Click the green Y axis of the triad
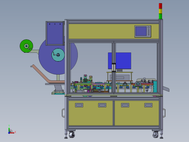189x142 pixels. pyautogui.click(x=9, y=130)
